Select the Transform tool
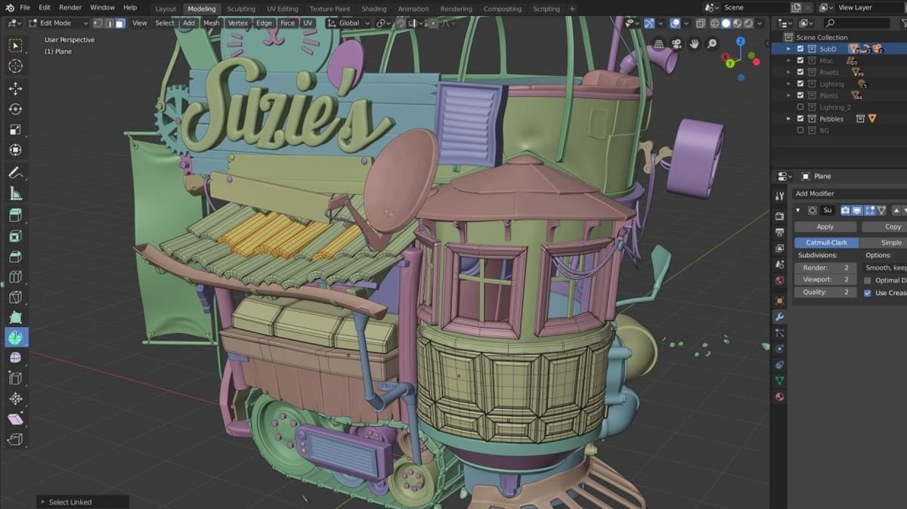Viewport: 907px width, 509px height. [15, 150]
